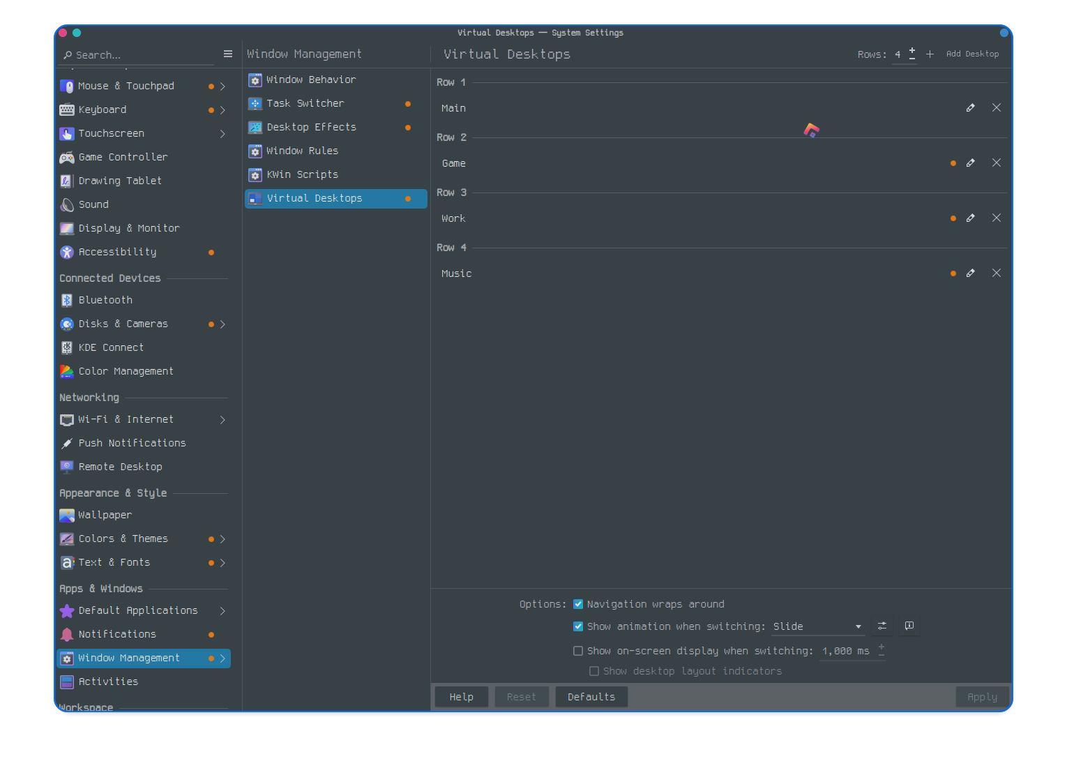Select the Music desktop row
1067x775 pixels.
click(721, 273)
